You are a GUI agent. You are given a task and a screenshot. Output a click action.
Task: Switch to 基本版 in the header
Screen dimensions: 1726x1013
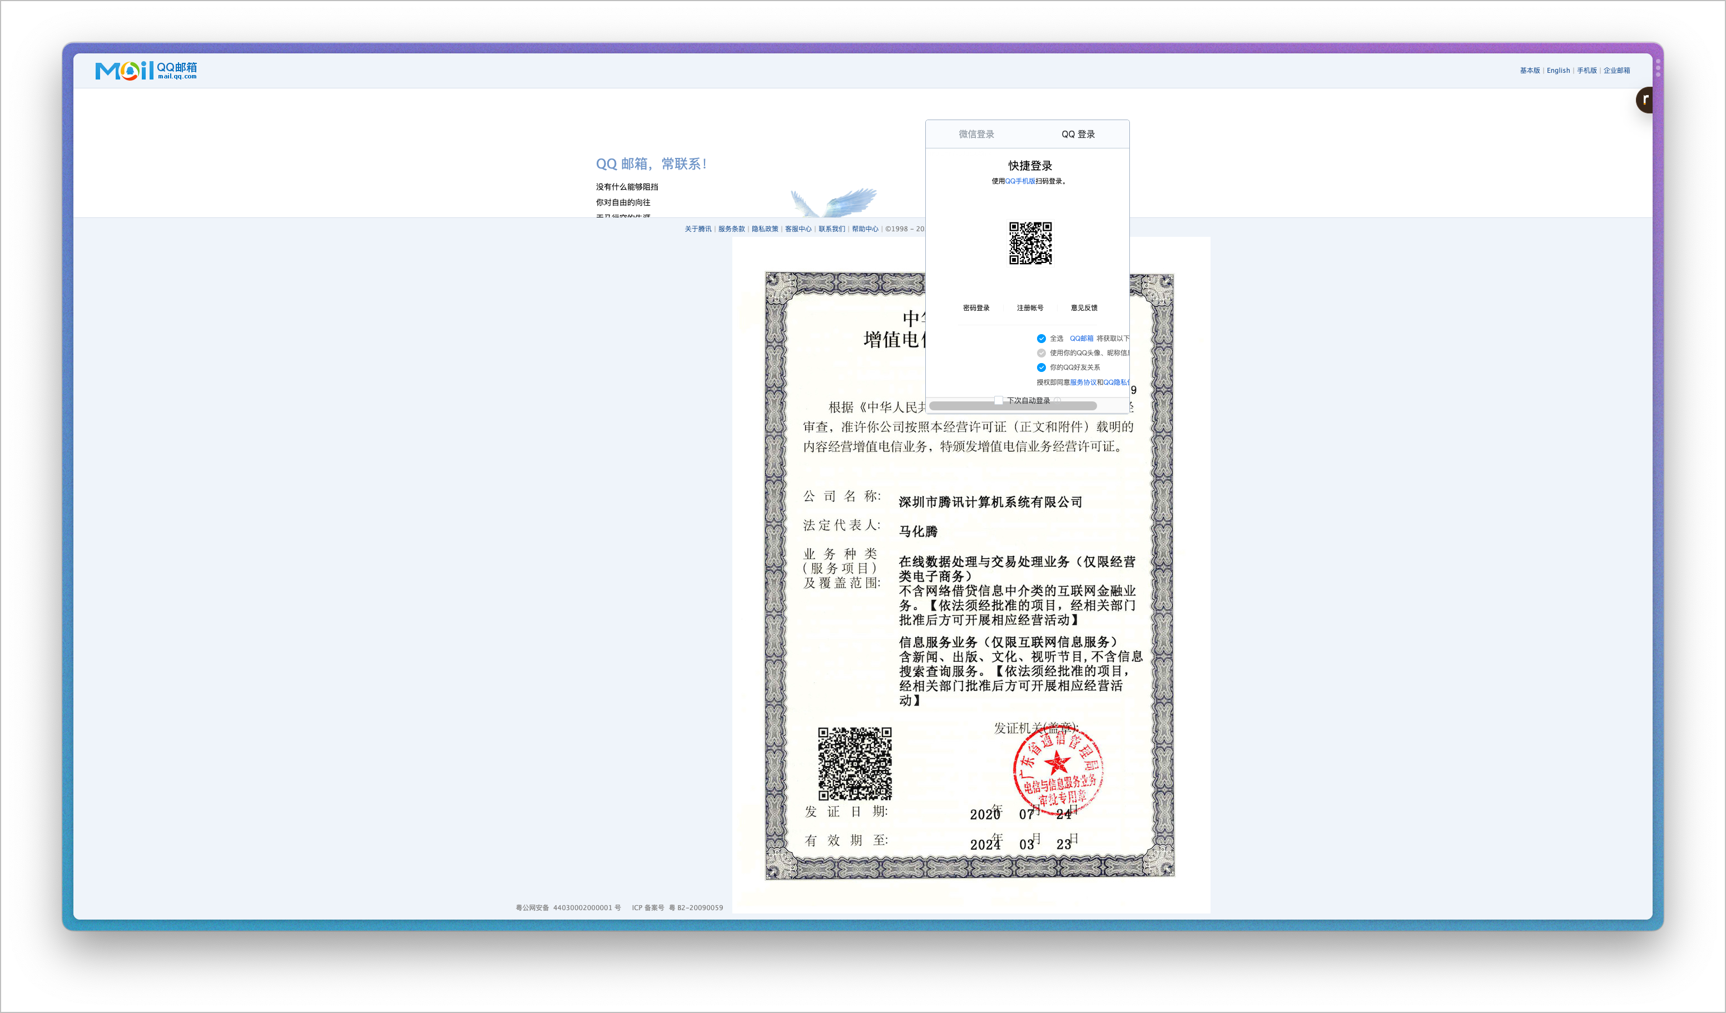[x=1529, y=71]
